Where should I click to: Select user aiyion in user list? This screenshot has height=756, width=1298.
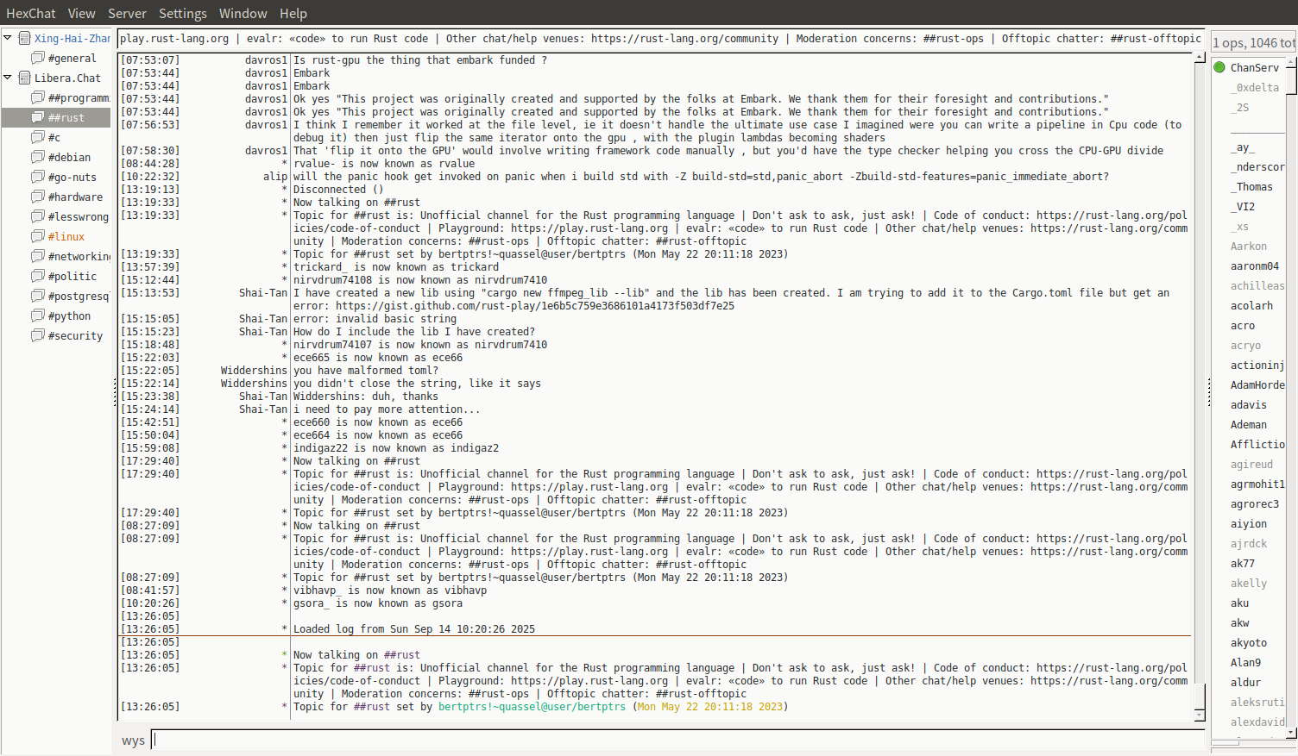click(1248, 523)
